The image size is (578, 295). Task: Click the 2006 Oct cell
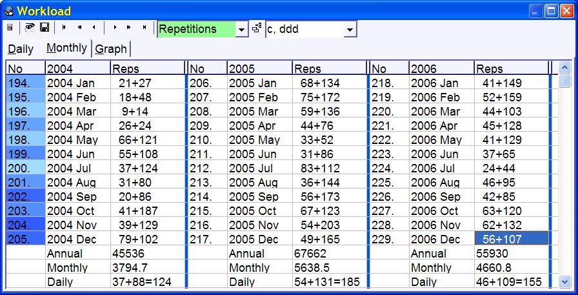(442, 210)
